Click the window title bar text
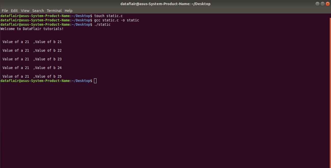 165,4
